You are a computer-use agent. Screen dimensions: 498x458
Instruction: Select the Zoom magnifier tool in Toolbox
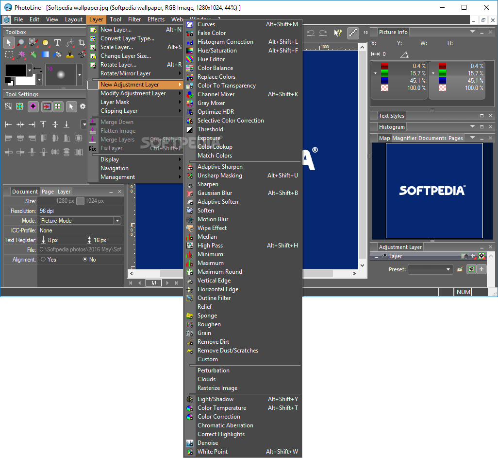21,42
